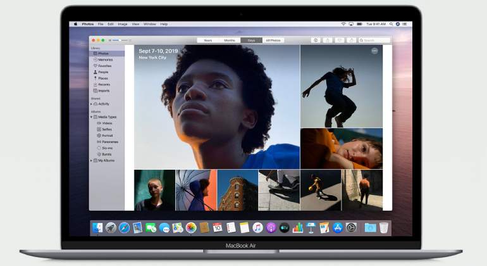
Task: Click the Info button in Photos toolbar
Action: coord(316,40)
